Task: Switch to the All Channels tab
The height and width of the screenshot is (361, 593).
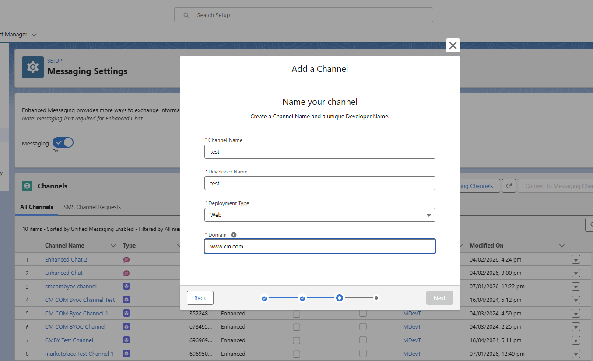Action: click(x=37, y=207)
